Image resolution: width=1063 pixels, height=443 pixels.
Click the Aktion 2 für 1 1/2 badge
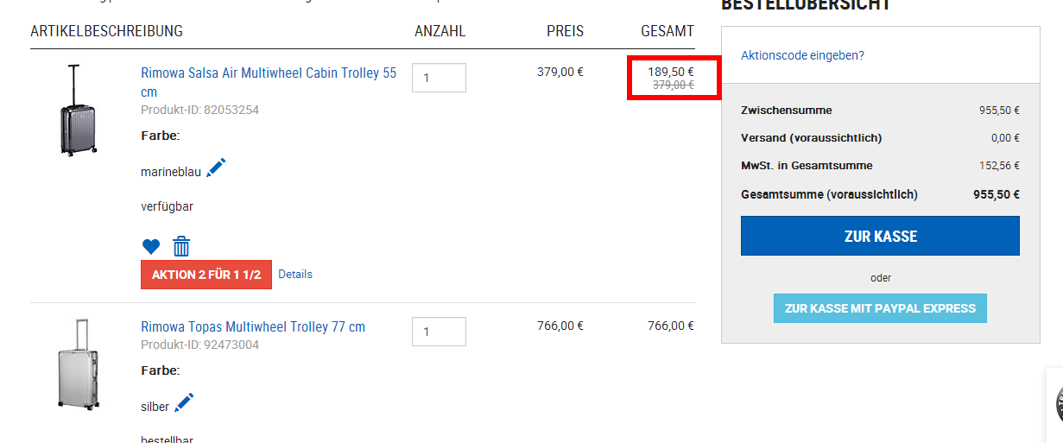(x=206, y=275)
